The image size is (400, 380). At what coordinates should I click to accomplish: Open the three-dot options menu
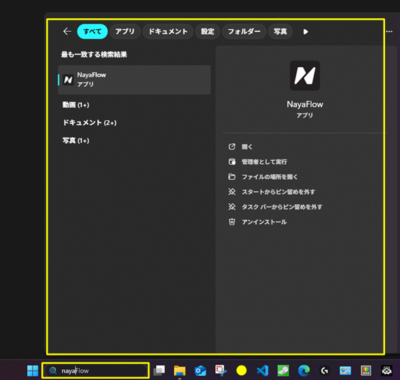pyautogui.click(x=389, y=32)
